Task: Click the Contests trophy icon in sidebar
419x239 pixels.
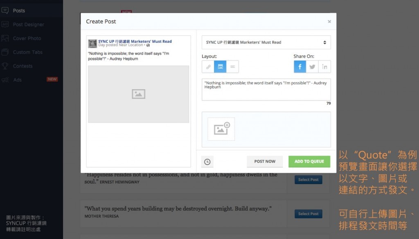Action: (x=5, y=66)
